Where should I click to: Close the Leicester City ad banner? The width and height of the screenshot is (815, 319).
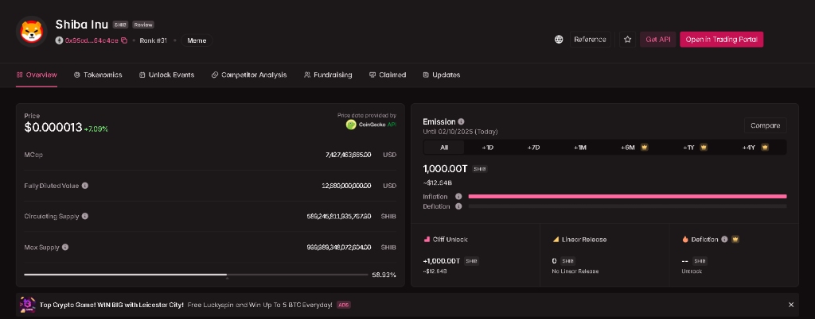coord(791,305)
